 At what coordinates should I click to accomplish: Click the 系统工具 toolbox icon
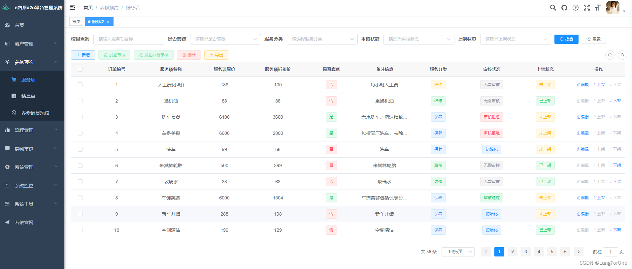(7, 204)
